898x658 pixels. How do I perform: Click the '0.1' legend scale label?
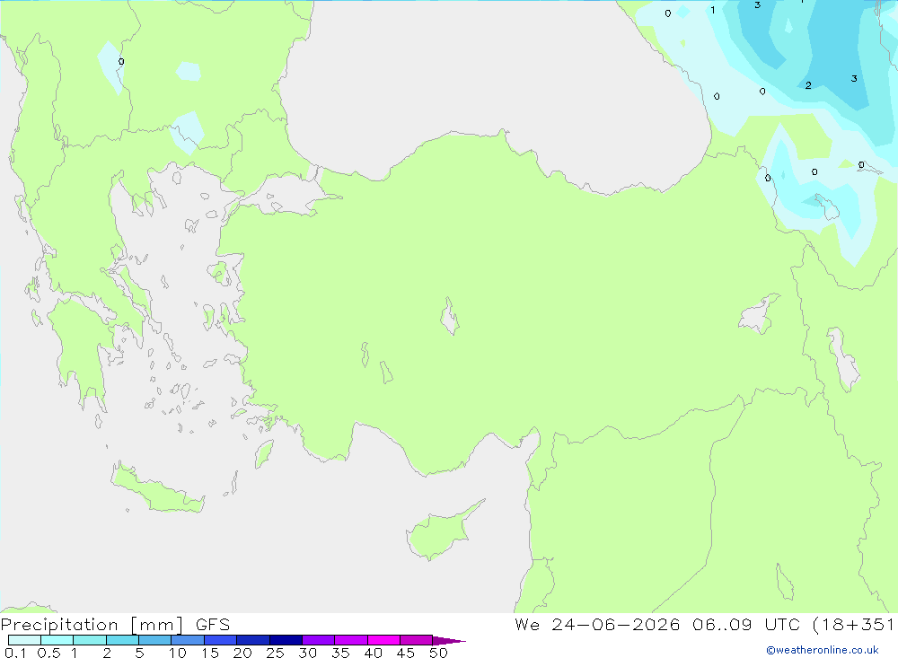pos(15,653)
